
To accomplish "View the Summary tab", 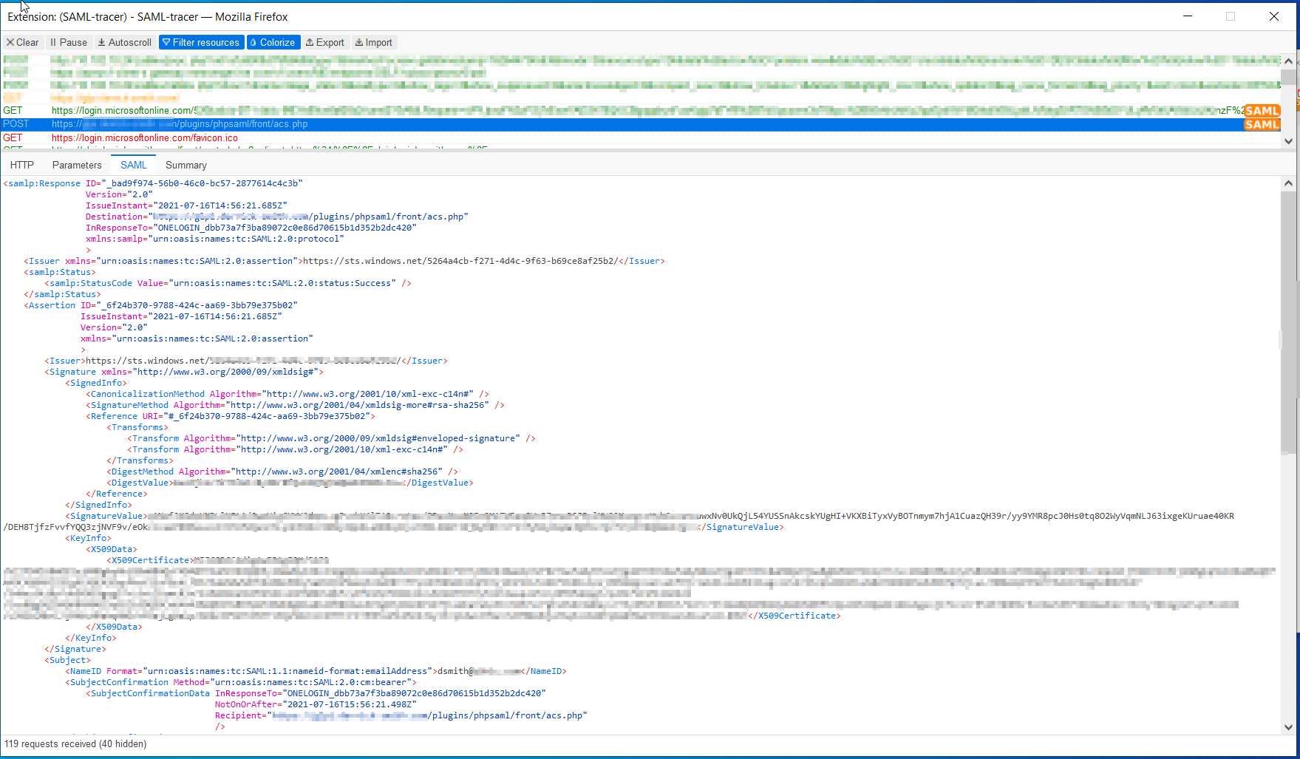I will [x=186, y=164].
